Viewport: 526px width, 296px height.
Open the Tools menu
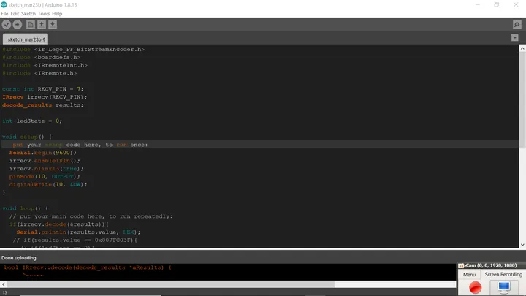[44, 14]
